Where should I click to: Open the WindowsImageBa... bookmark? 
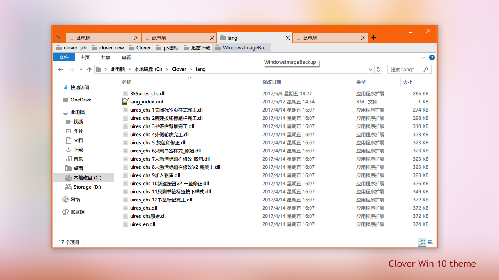(x=241, y=48)
